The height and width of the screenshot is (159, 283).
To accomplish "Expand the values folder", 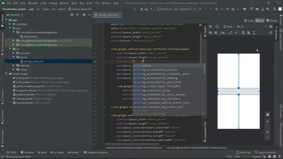I will tap(14, 70).
